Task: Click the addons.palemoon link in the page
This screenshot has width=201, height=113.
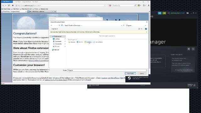Action: (39, 61)
